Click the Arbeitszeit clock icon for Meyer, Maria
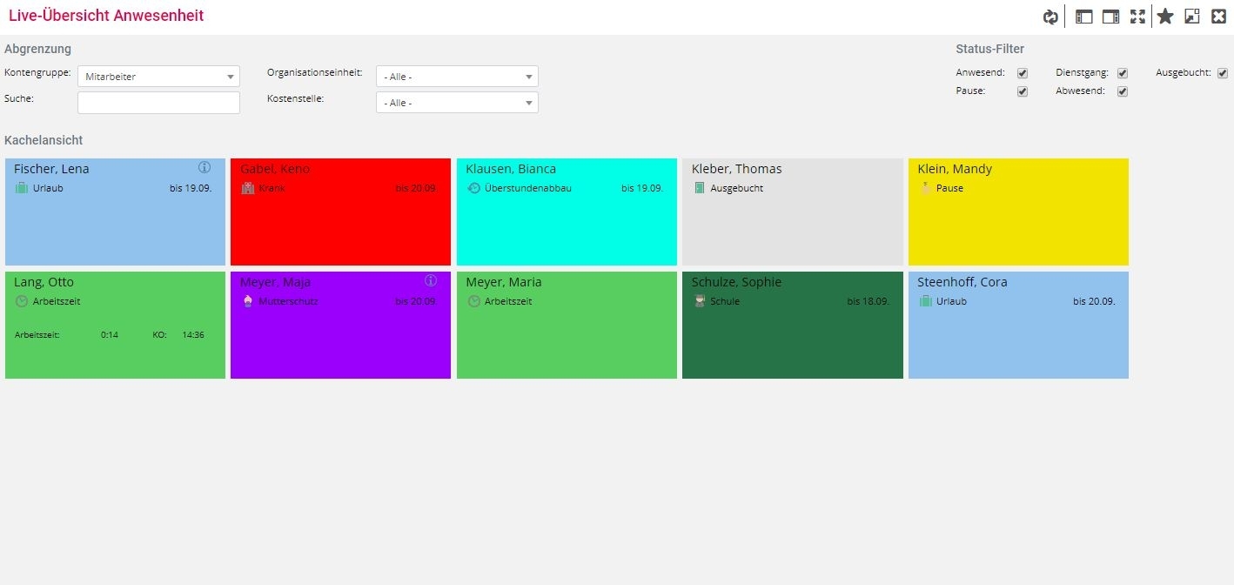This screenshot has width=1234, height=585. [473, 301]
